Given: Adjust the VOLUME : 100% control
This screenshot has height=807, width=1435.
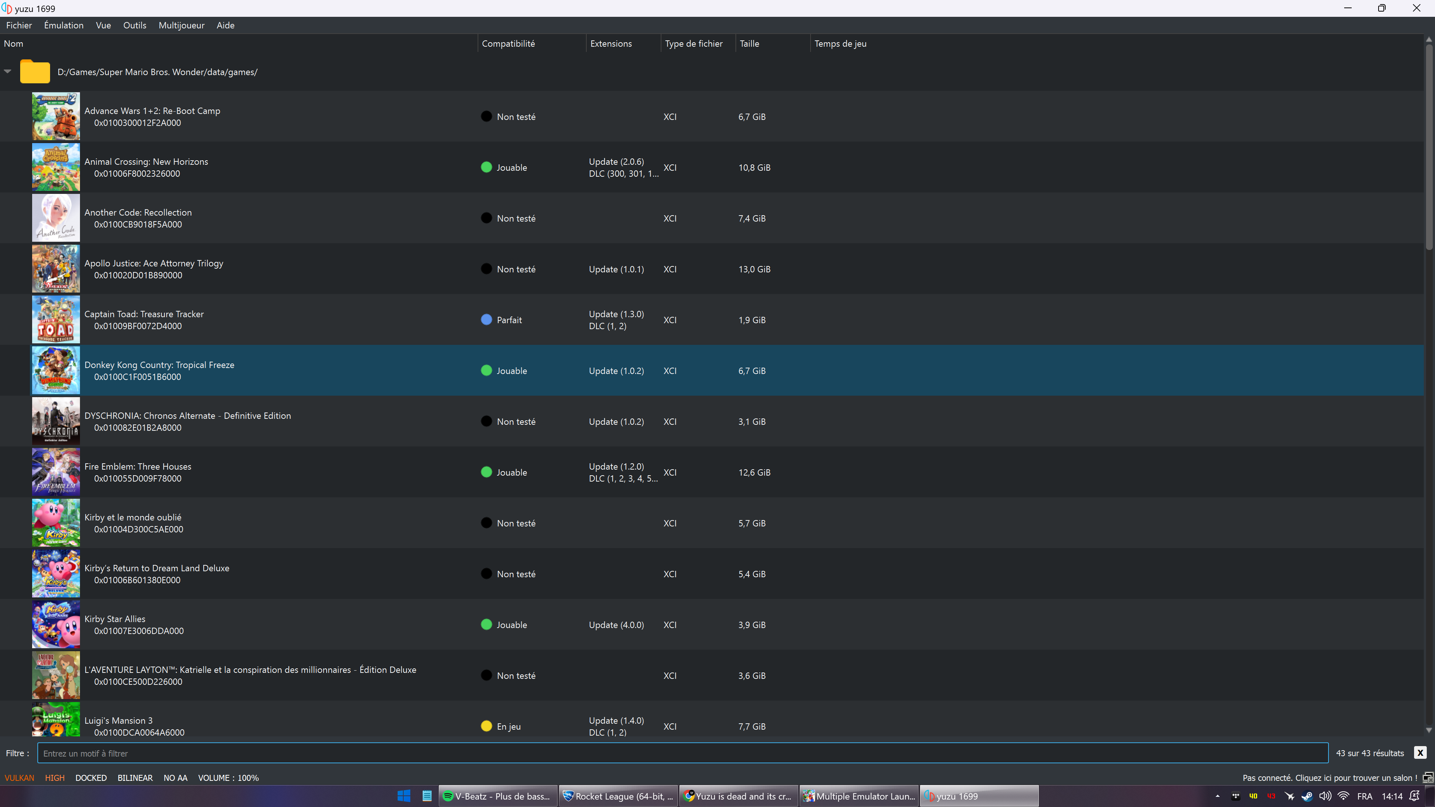Looking at the screenshot, I should point(228,777).
